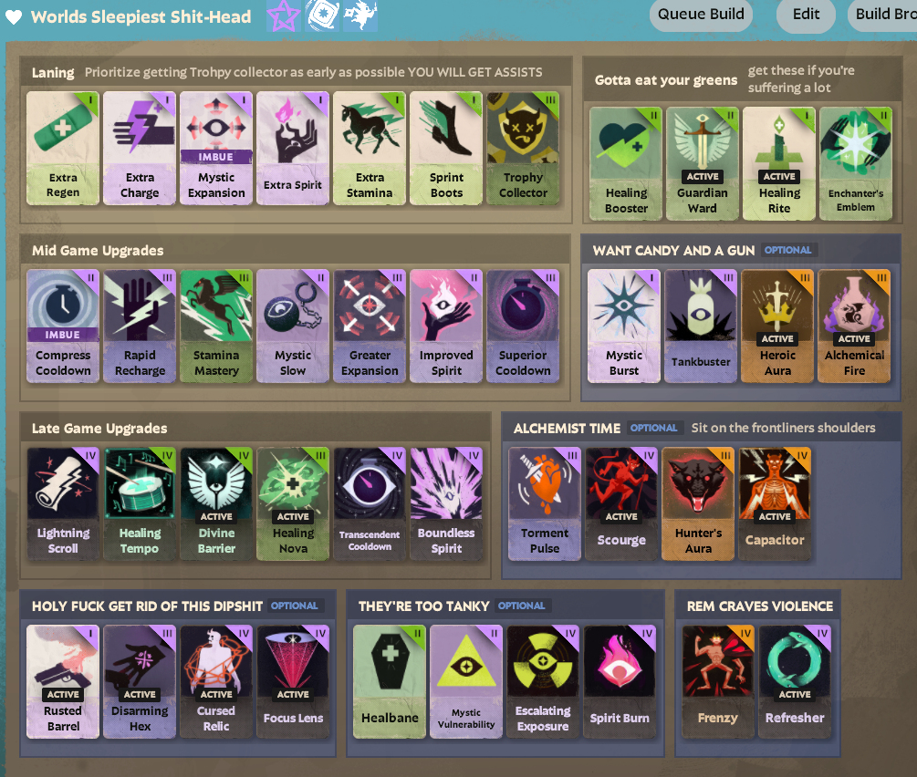Select the Hunter's Aura item
This screenshot has height=777, width=917.
(698, 504)
